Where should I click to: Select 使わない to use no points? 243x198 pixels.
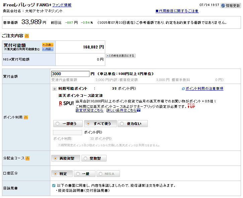pos(133,124)
